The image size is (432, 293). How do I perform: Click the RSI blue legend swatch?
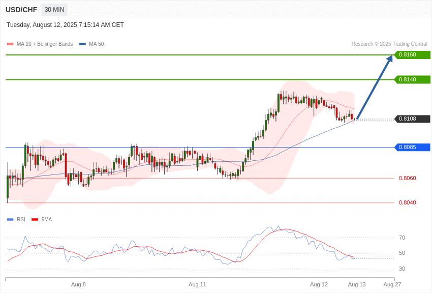tap(10, 219)
